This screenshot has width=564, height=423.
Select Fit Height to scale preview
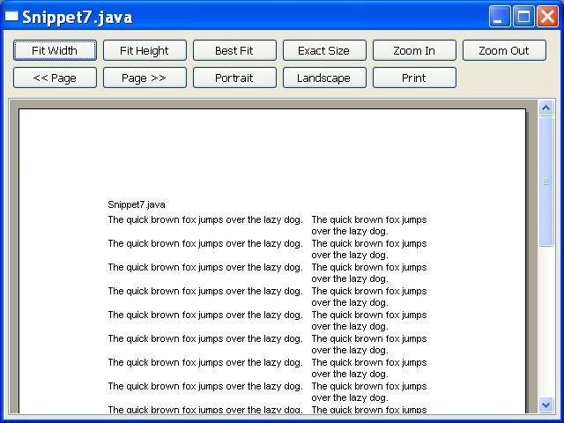pyautogui.click(x=145, y=50)
